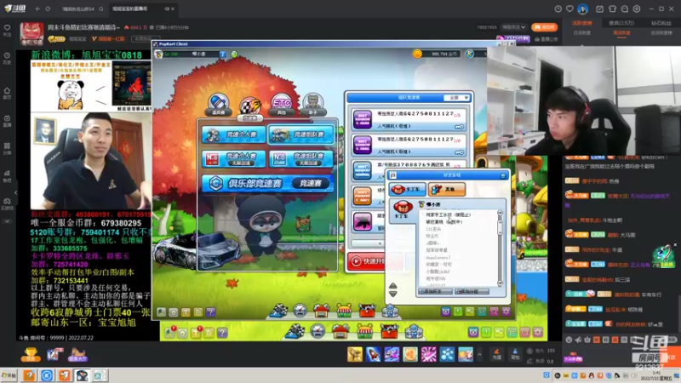Minimize the friend system panel

point(503,175)
